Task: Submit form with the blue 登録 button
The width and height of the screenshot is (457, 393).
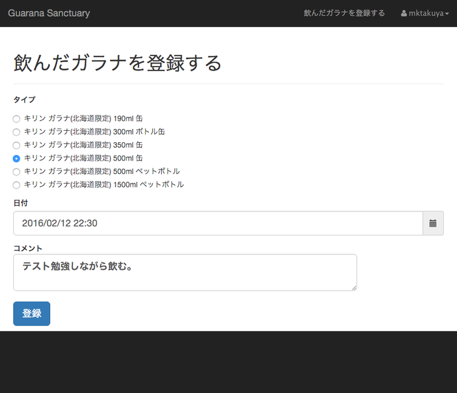Action: point(32,314)
